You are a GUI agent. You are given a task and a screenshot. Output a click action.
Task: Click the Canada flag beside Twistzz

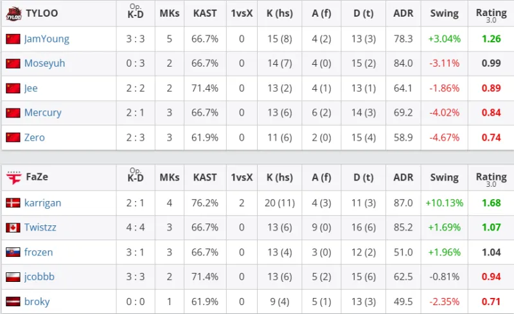coord(13,227)
